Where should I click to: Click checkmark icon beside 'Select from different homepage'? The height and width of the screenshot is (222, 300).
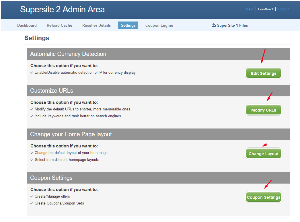coord(32,160)
